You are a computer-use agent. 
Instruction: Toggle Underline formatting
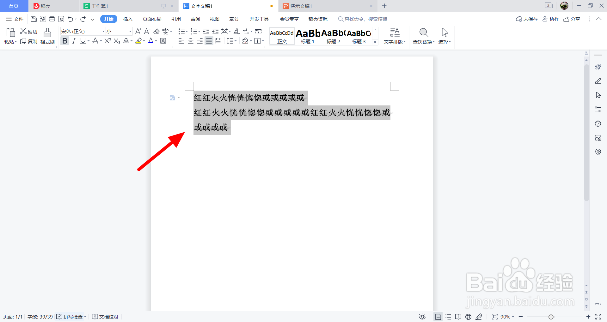83,41
